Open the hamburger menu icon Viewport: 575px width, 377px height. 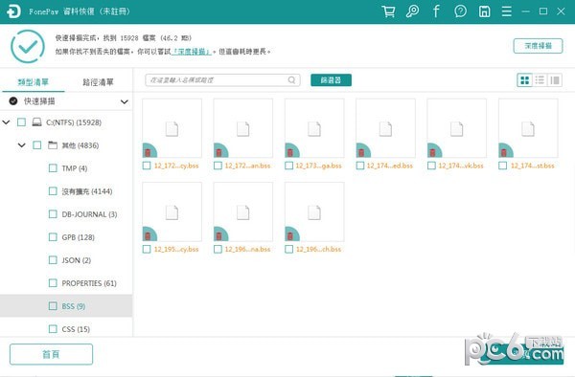(x=506, y=11)
